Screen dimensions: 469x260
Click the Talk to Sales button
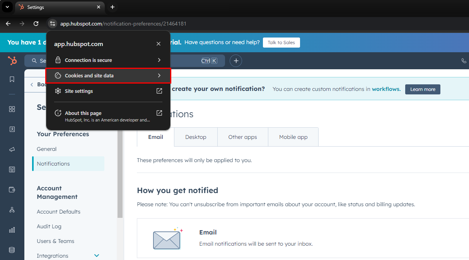[281, 43]
